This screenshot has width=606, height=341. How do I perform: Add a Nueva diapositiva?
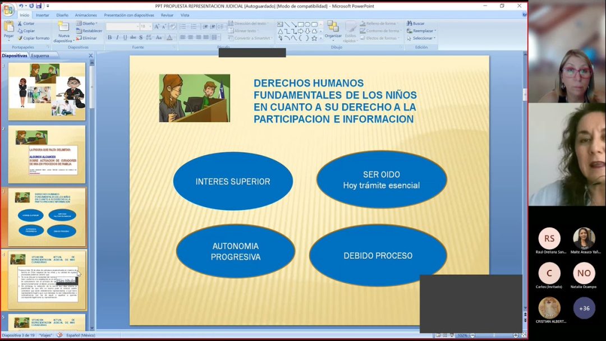click(64, 31)
